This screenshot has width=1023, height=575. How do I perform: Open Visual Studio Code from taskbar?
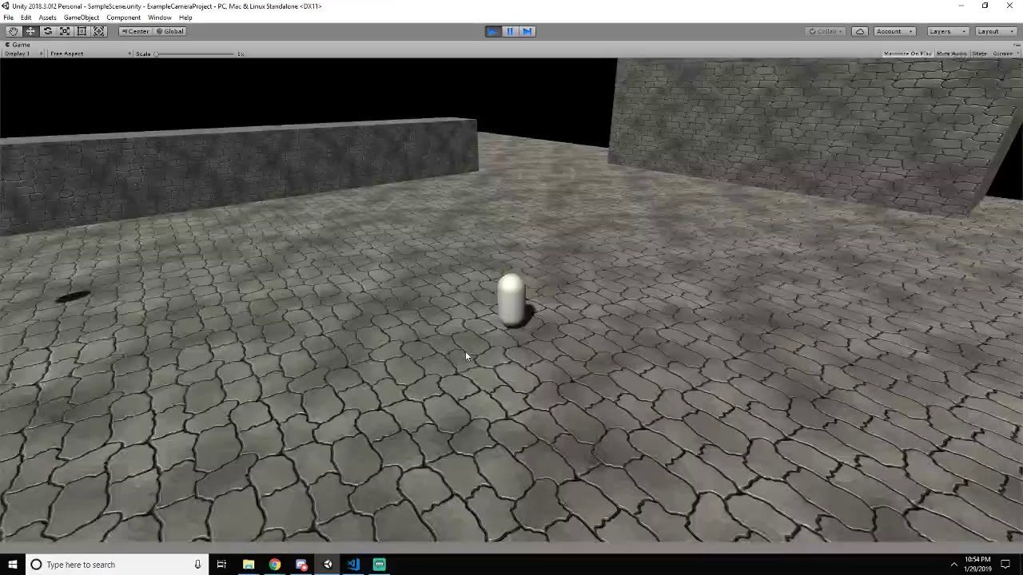click(x=353, y=565)
